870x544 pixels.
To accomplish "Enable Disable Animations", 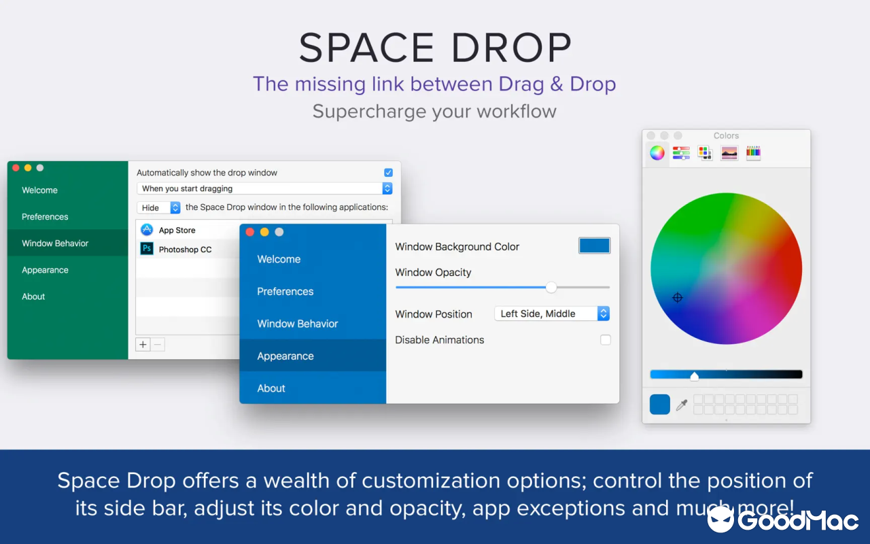I will 605,339.
